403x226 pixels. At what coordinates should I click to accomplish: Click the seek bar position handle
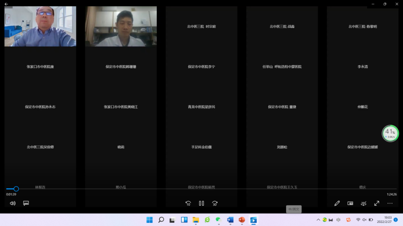[x=16, y=189]
